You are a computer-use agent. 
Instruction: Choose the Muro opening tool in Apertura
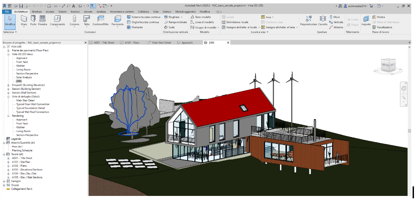click(334, 17)
